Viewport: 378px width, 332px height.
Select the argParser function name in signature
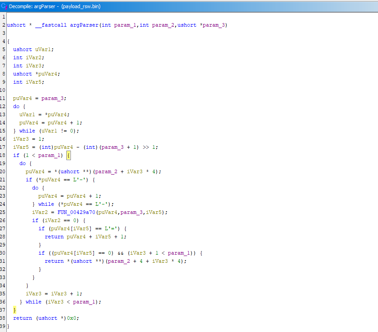tap(84, 25)
